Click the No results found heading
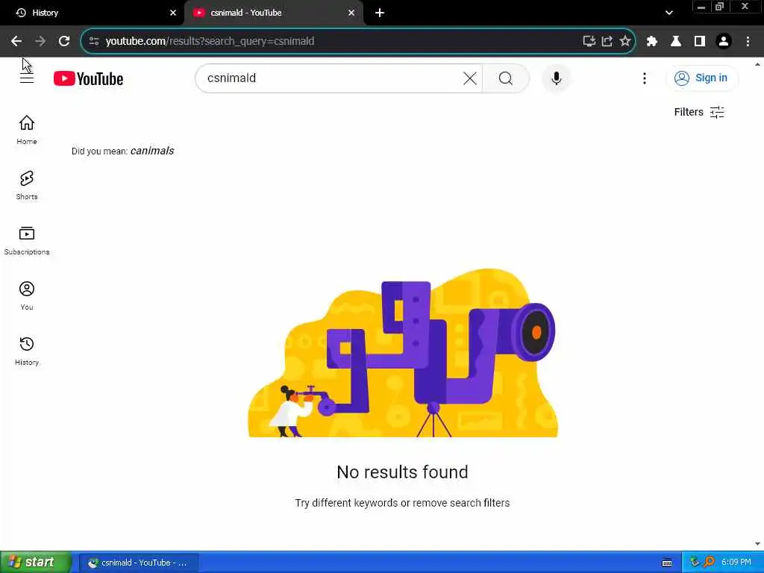 tap(402, 472)
